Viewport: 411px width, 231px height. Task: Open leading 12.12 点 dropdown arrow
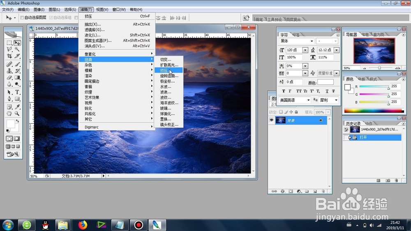pos(337,50)
